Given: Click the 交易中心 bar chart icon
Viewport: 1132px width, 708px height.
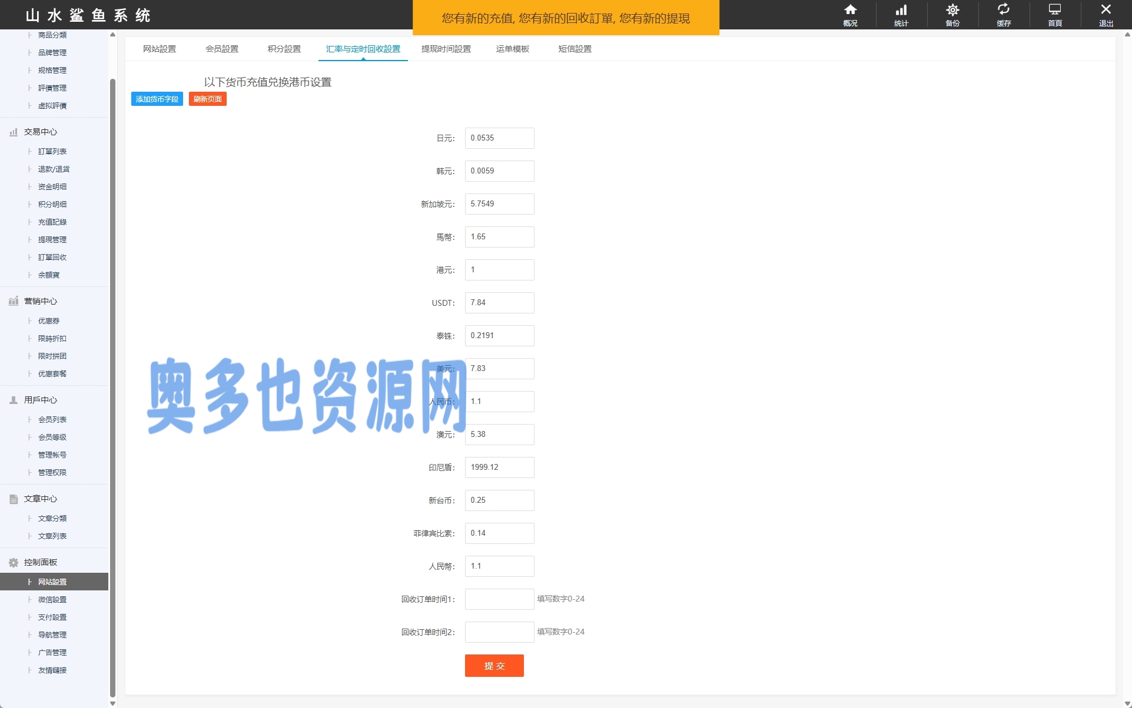Looking at the screenshot, I should (14, 132).
